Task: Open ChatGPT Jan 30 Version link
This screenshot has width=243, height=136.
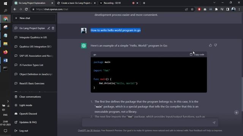Action: tap(89, 131)
